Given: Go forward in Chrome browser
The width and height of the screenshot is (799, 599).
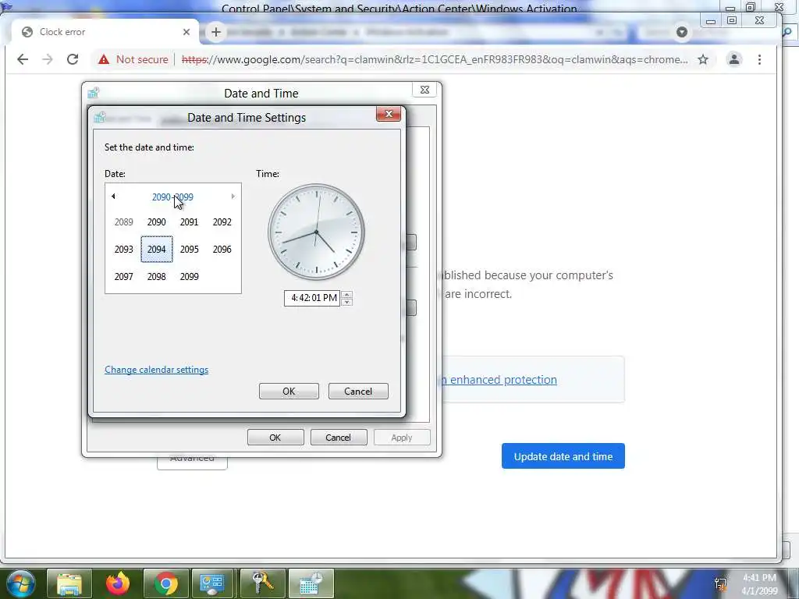Looking at the screenshot, I should (x=48, y=59).
